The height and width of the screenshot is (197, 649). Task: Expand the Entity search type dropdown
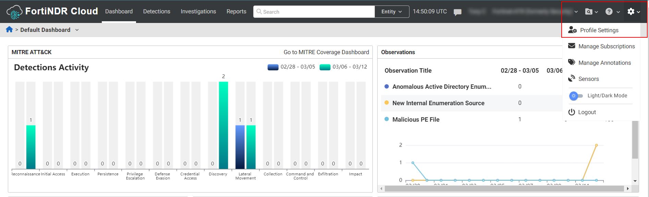(392, 12)
